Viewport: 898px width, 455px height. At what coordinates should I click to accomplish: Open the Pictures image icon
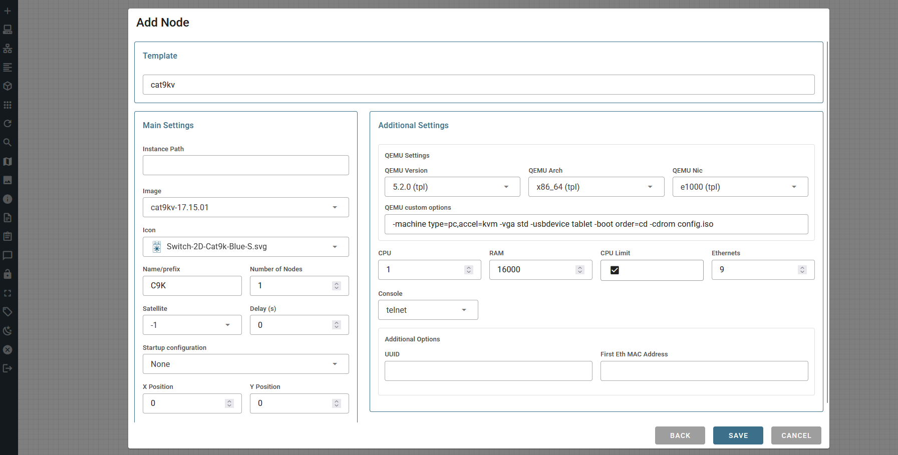tap(8, 180)
